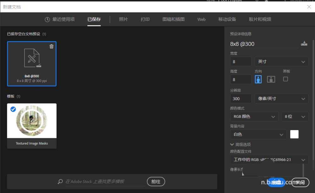Switch to the 照片 presets tab

pyautogui.click(x=123, y=19)
